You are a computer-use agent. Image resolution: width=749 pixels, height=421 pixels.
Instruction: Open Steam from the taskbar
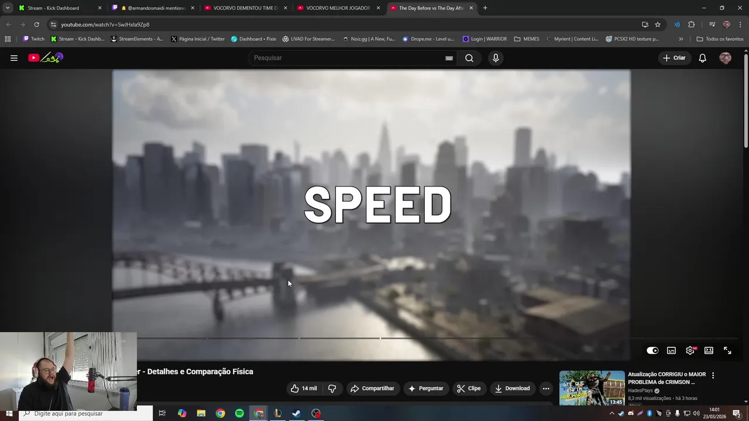coord(297,413)
